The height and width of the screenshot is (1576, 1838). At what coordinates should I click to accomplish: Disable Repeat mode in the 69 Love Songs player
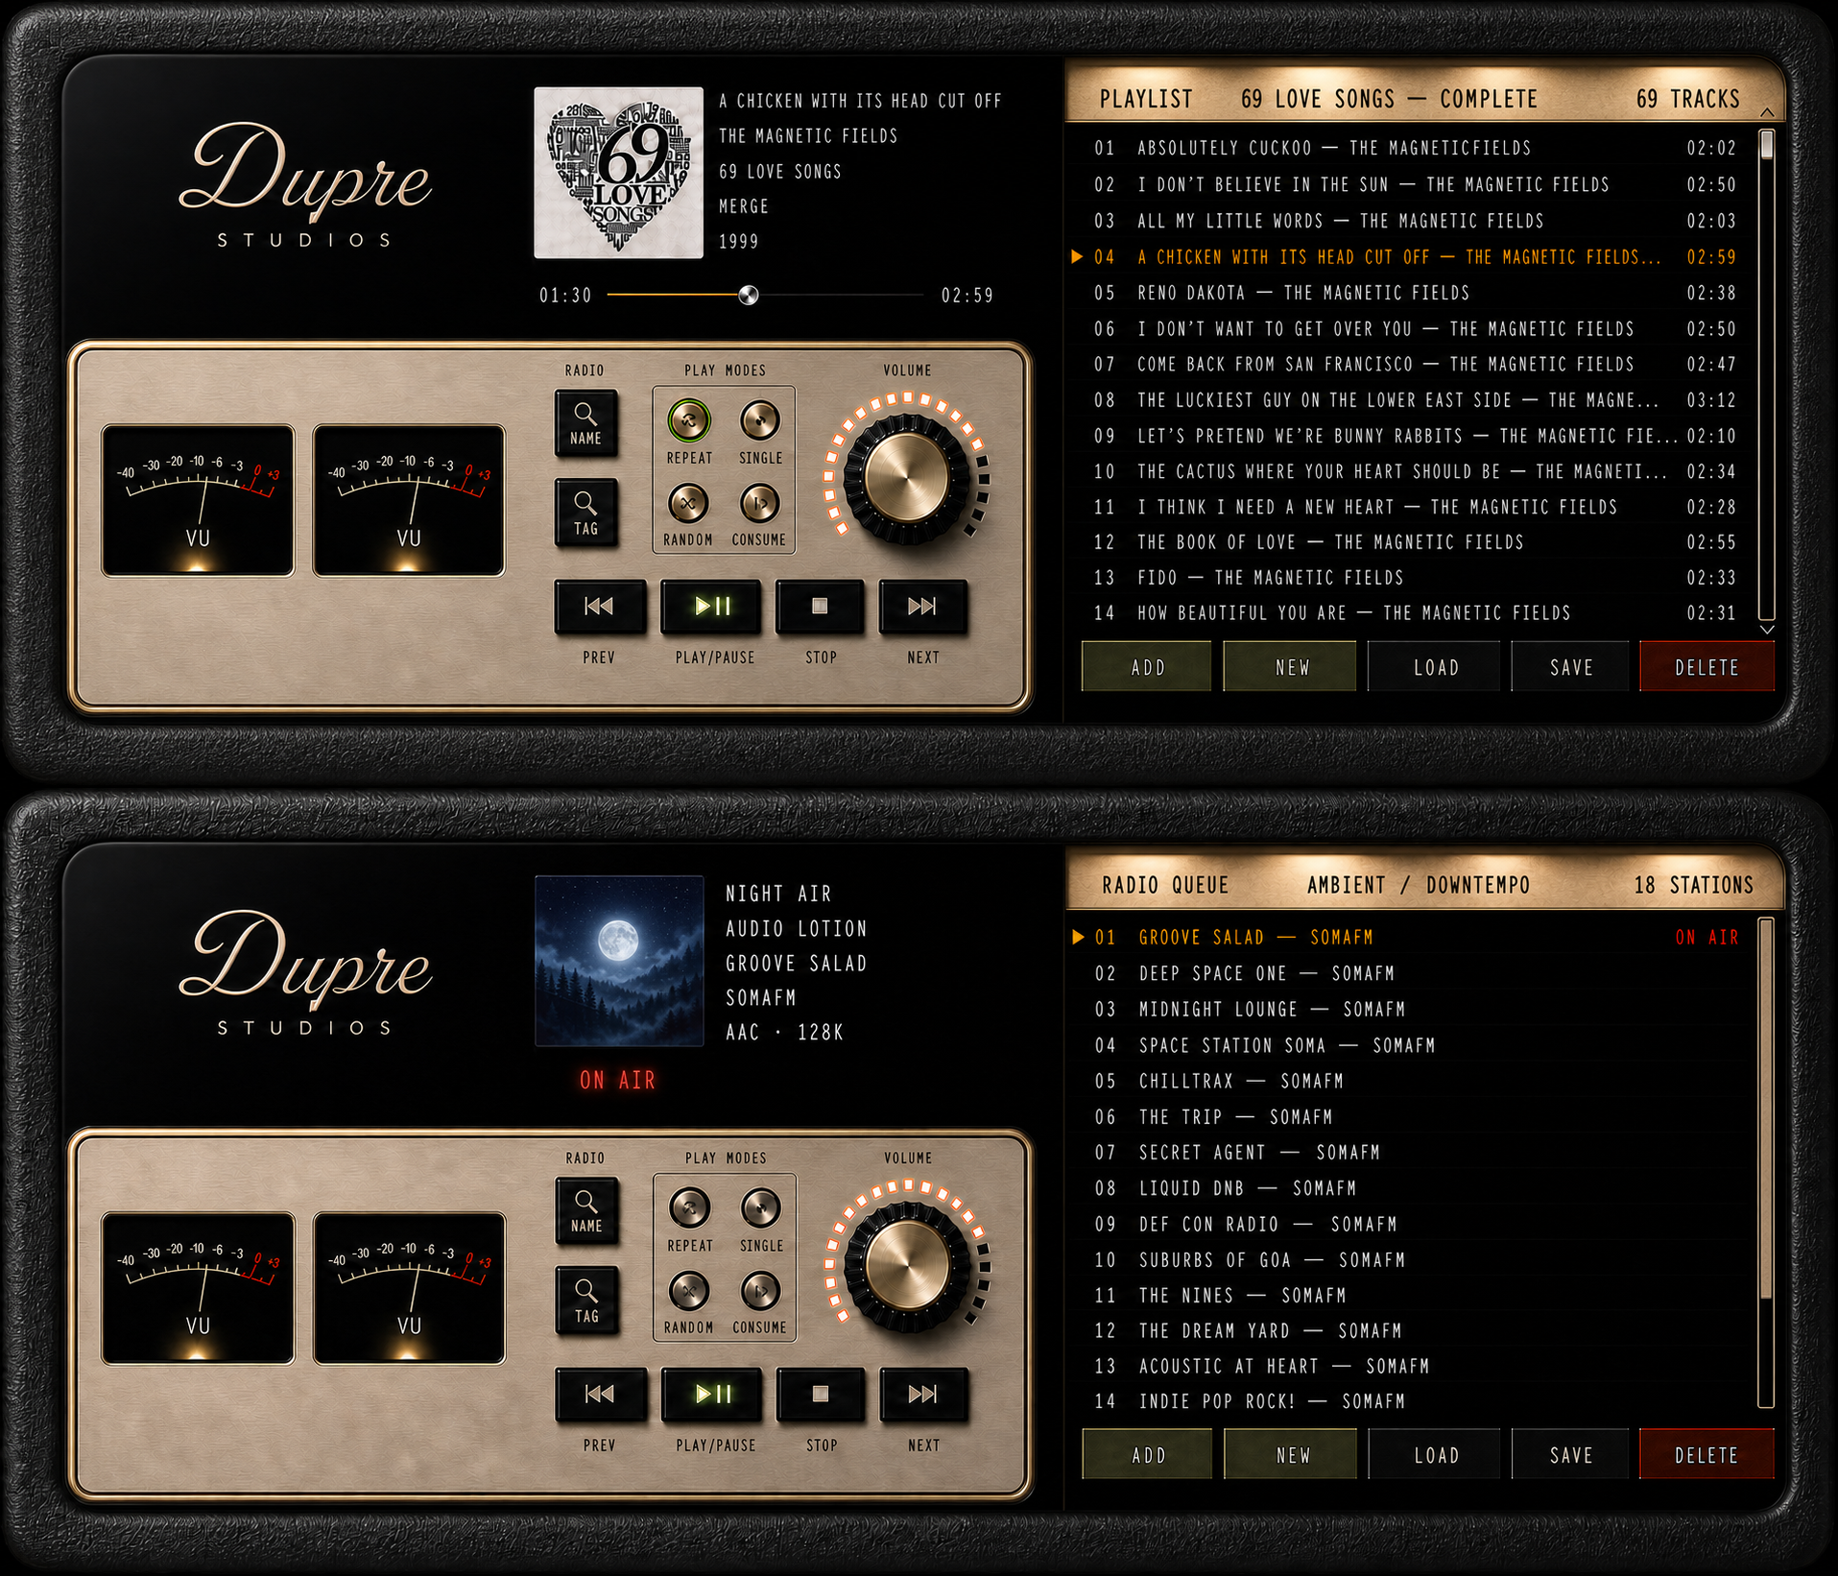click(x=688, y=419)
